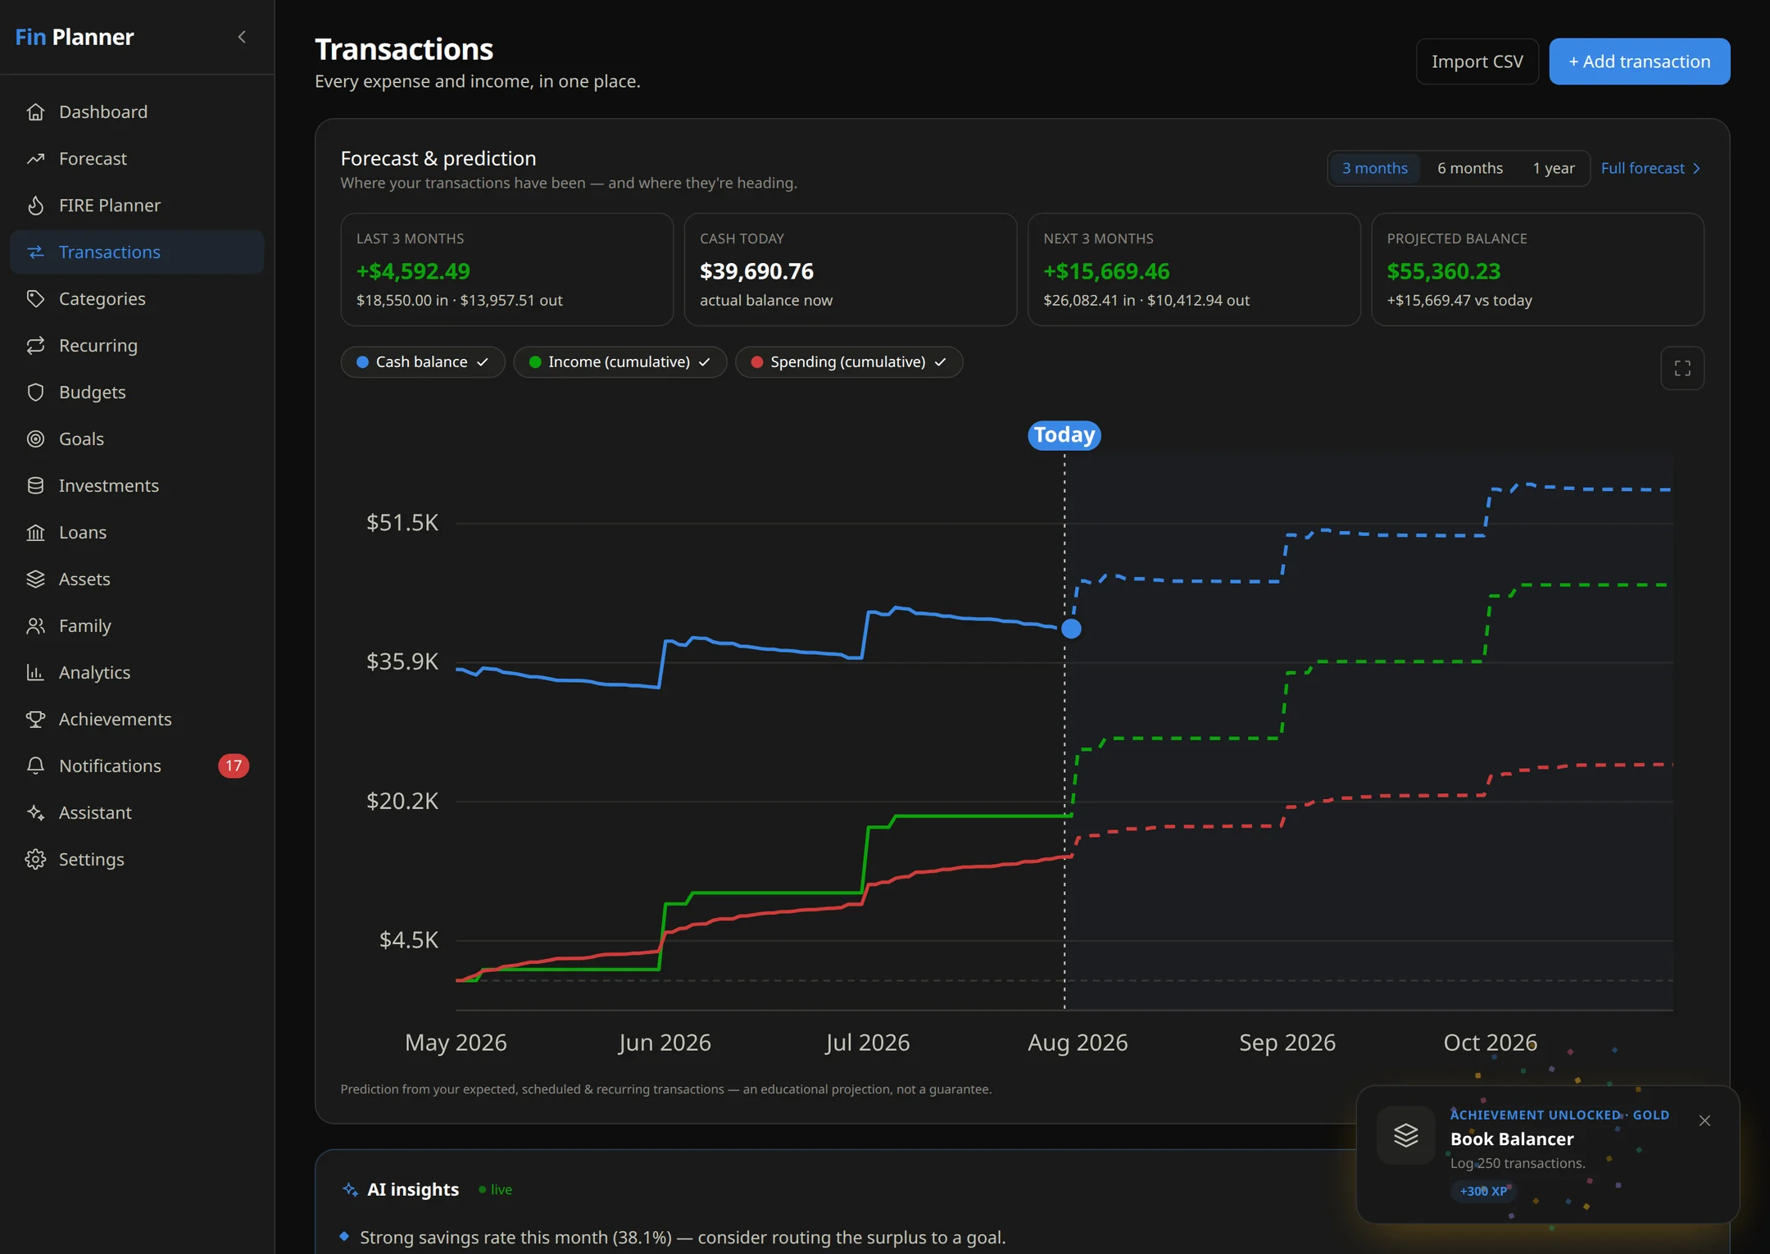The width and height of the screenshot is (1770, 1254).
Task: Click the red 17 notifications badge
Action: (234, 766)
